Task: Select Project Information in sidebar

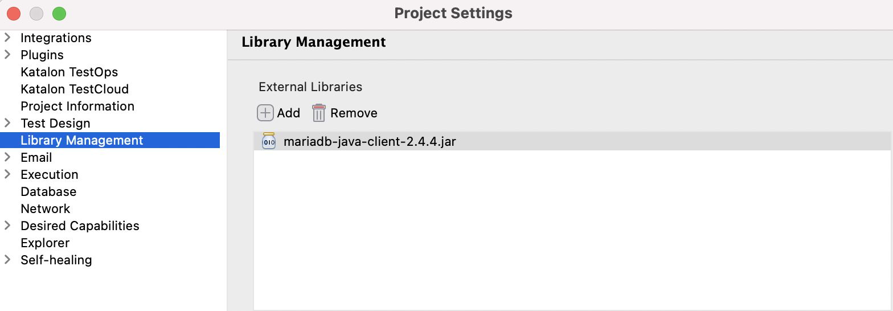Action: pos(77,106)
